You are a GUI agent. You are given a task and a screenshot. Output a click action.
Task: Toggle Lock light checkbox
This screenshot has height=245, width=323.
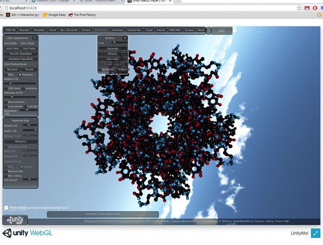25,106
